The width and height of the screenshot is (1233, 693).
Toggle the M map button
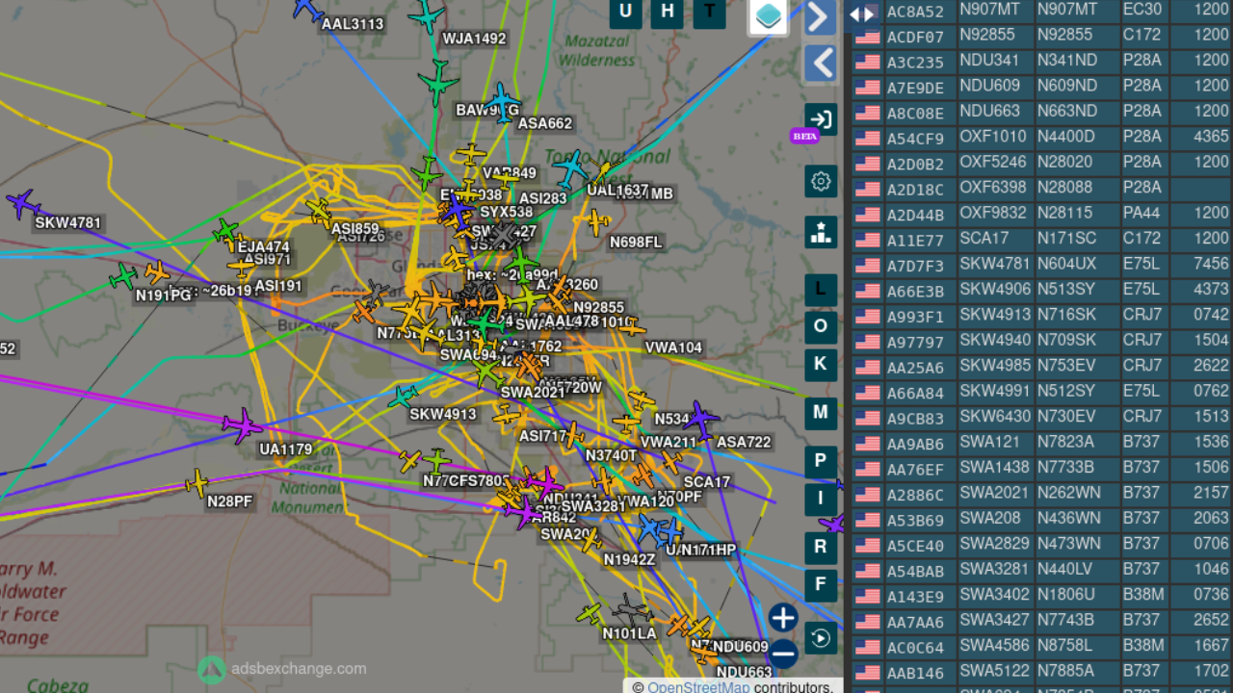click(x=821, y=413)
